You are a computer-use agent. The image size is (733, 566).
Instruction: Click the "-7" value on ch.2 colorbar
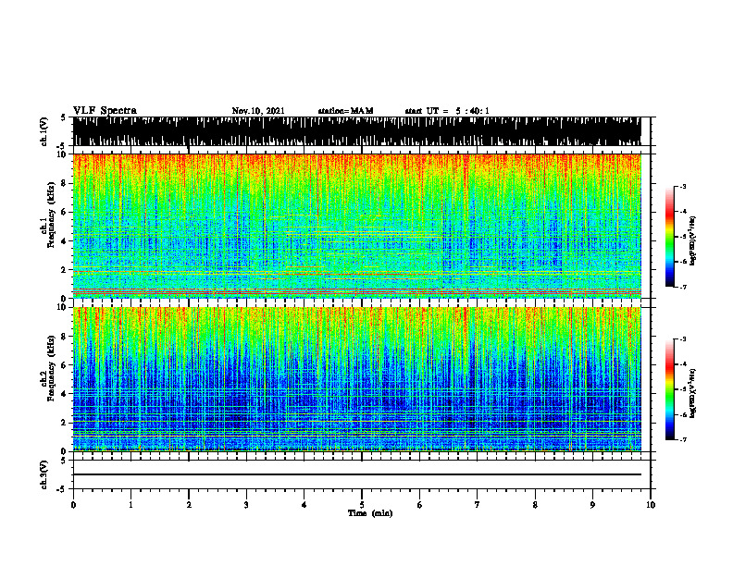pyautogui.click(x=682, y=439)
